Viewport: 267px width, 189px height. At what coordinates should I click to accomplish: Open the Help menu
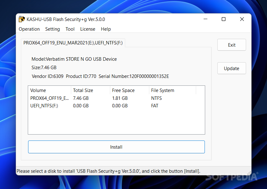106,29
